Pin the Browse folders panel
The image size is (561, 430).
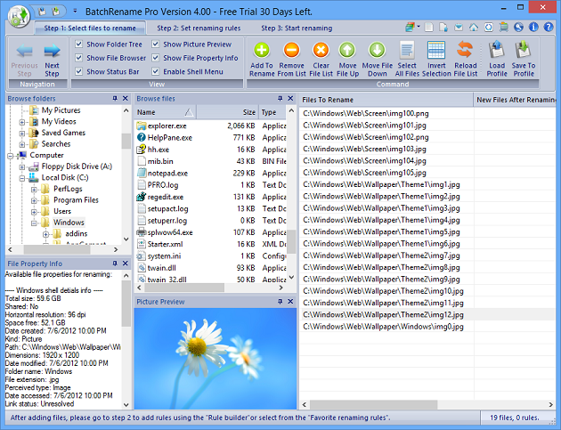coord(115,99)
